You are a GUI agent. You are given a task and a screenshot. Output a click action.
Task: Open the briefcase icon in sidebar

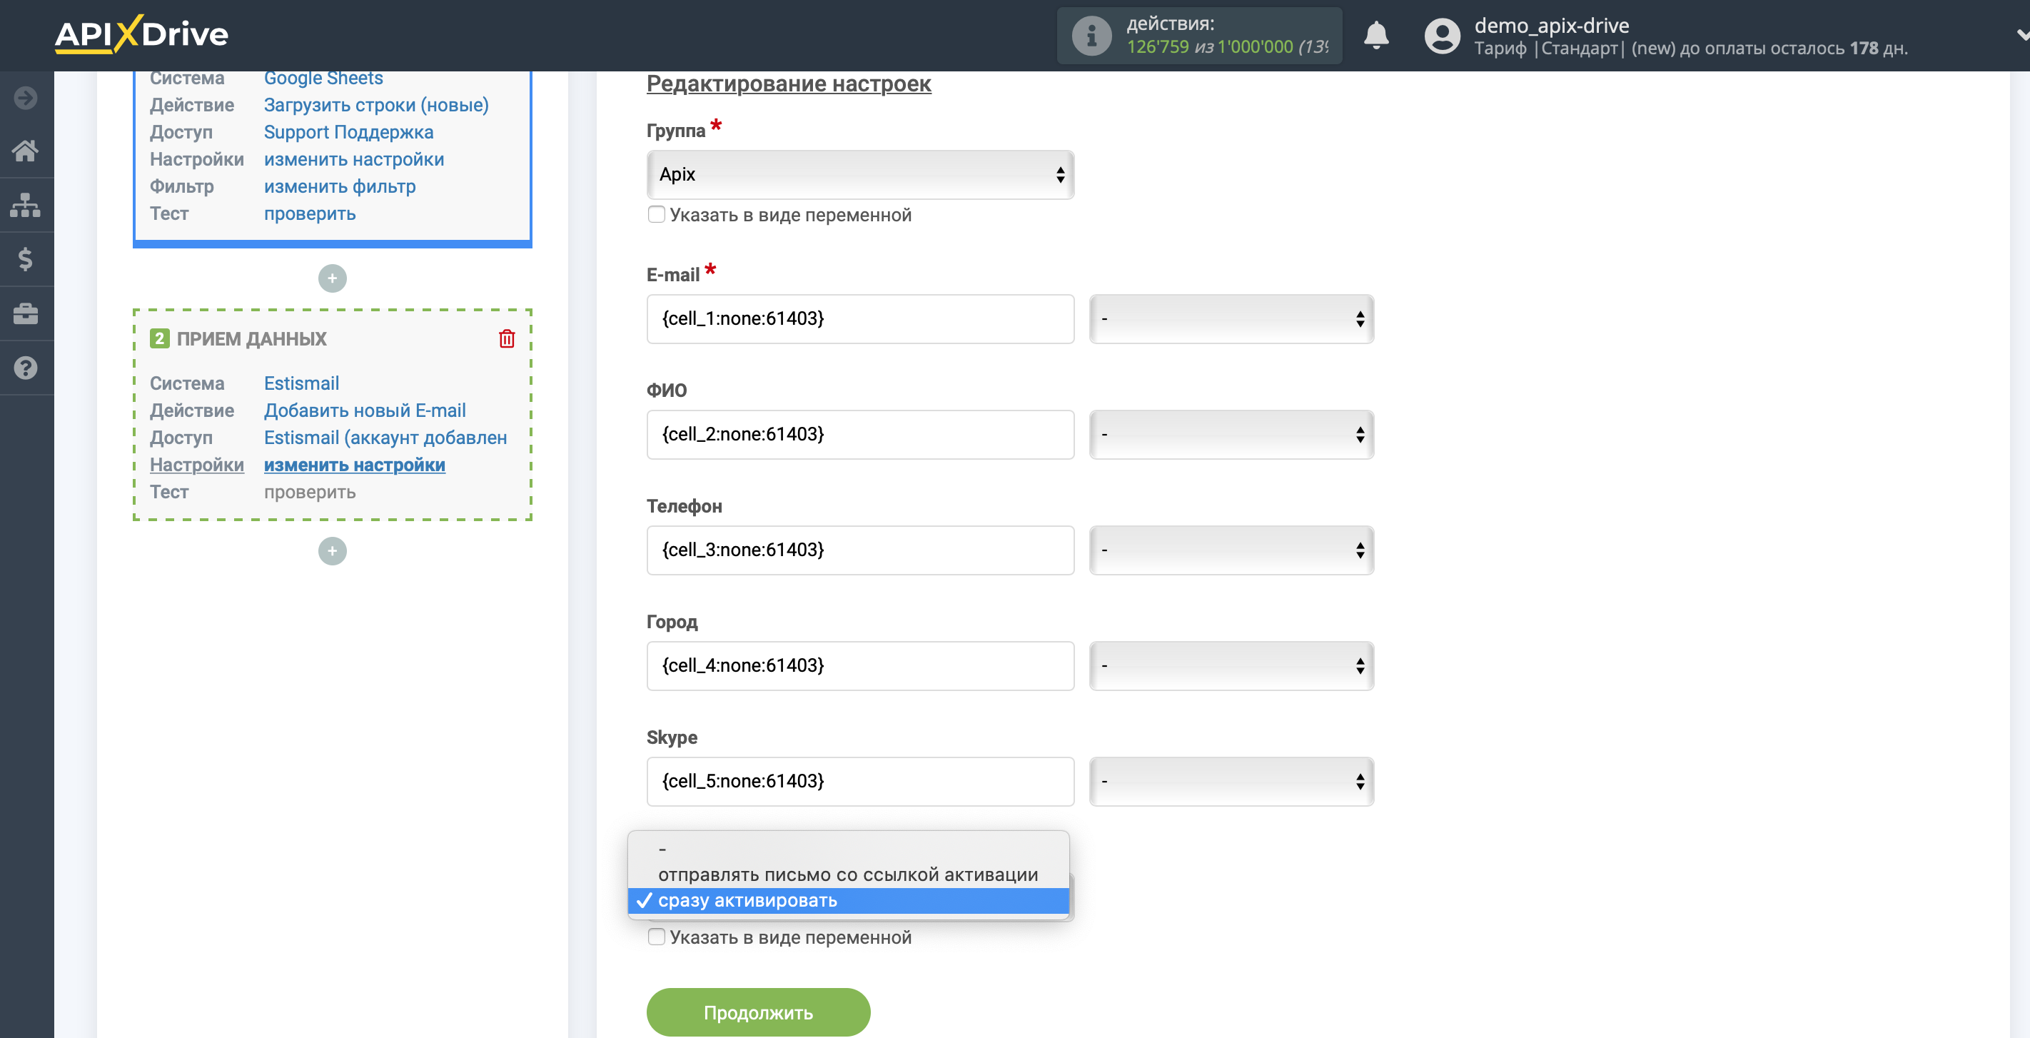pyautogui.click(x=26, y=313)
